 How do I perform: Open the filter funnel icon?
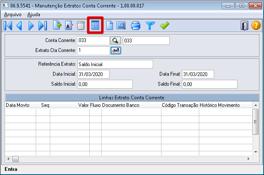click(x=150, y=26)
